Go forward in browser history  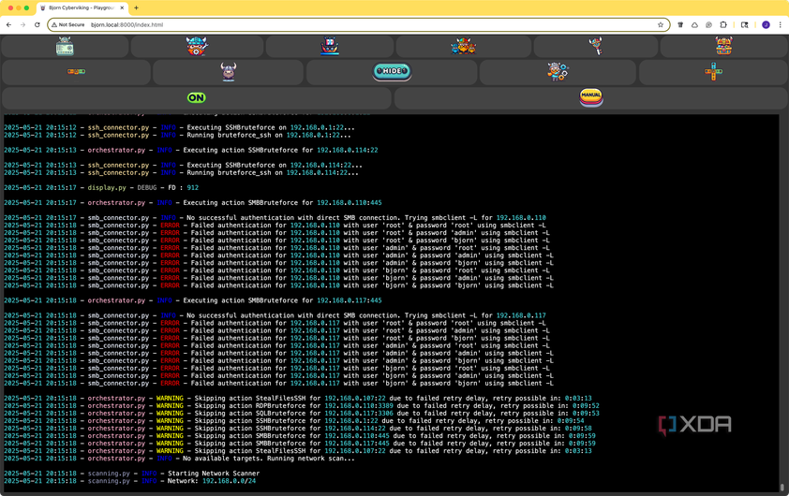(22, 24)
